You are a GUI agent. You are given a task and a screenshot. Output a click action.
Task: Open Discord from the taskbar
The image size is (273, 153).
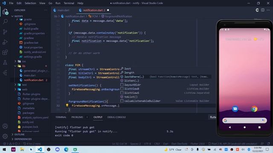(58, 149)
